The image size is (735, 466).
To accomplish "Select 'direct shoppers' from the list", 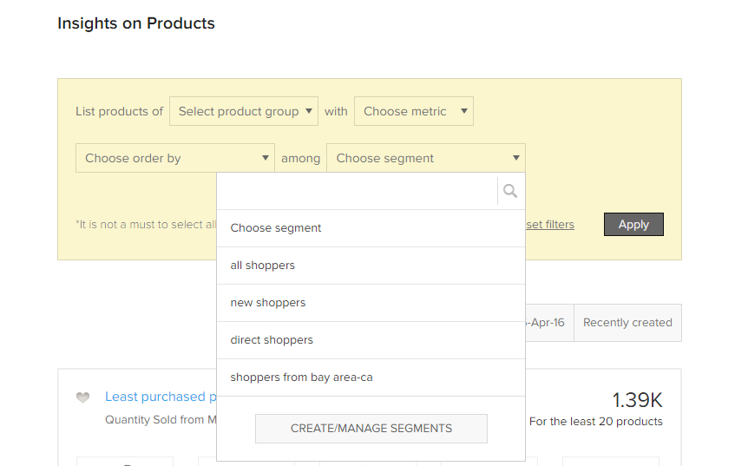I will pos(272,340).
